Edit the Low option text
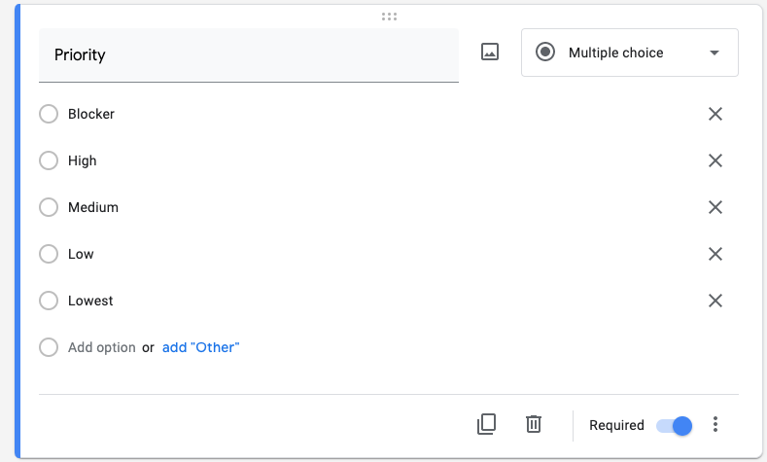This screenshot has width=767, height=462. [81, 254]
